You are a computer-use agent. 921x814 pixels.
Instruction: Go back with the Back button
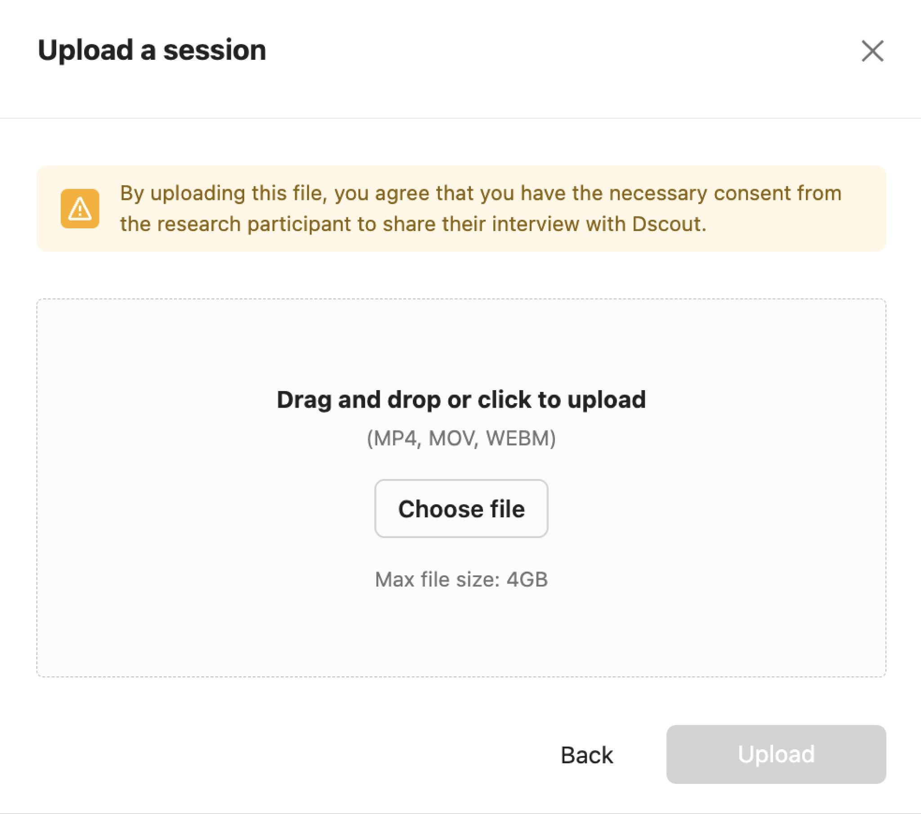pos(587,755)
